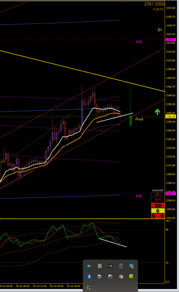
Task: Click the 32 level label on oscillator axis
Action: [x=167, y=263]
